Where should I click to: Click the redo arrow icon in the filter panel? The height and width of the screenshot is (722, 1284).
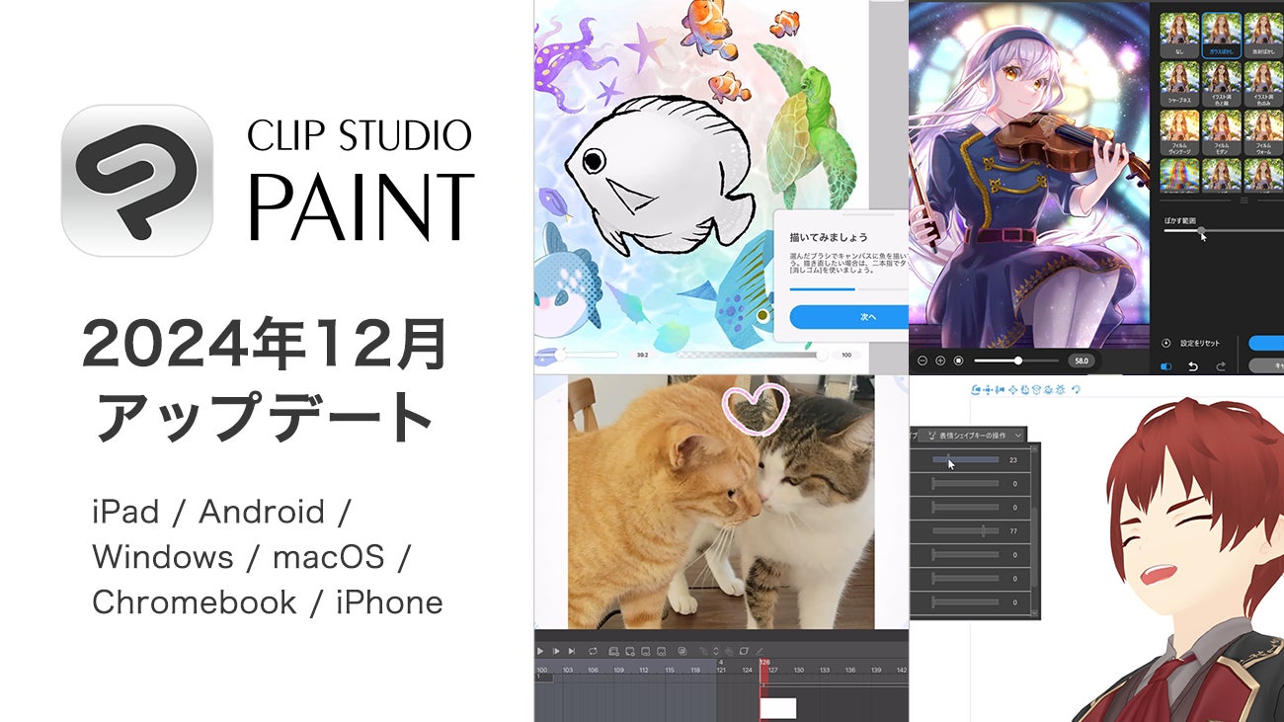point(1221,366)
